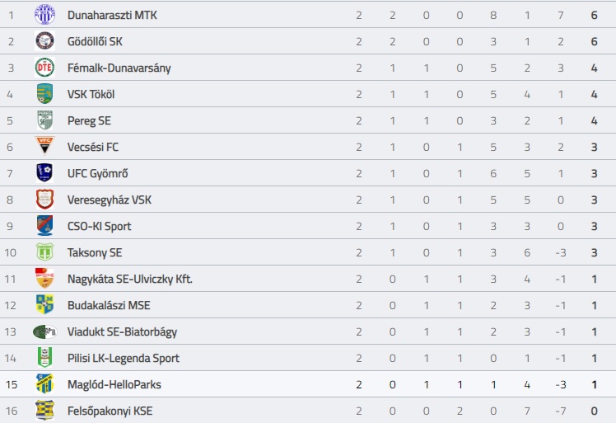Click the Gödöllői SK team logo
616x423 pixels.
click(x=44, y=41)
